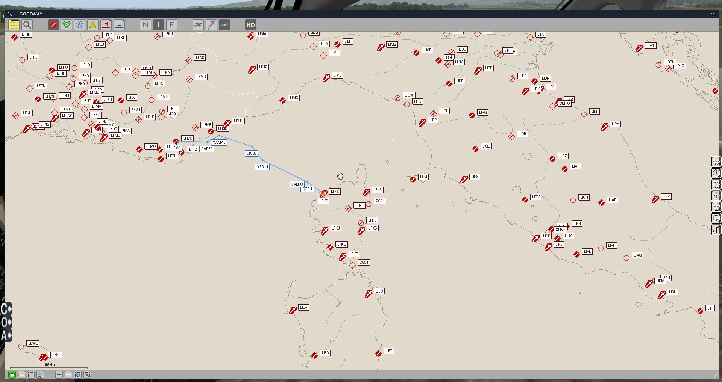Select the ruler measurement tool
The height and width of the screenshot is (382, 722).
[21, 375]
